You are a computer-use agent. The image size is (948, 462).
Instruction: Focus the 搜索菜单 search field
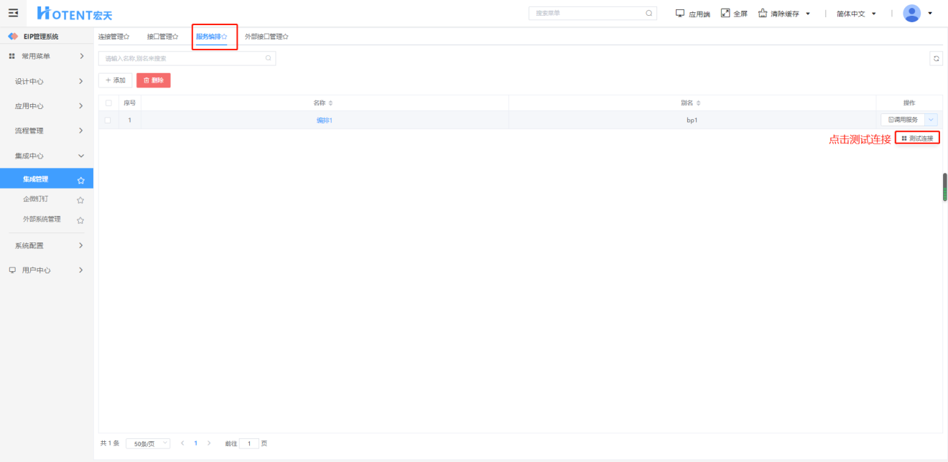592,13
